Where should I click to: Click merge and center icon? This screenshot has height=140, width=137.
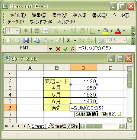coord(45,30)
